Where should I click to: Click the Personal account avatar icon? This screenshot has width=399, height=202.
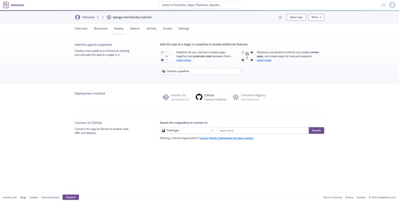coord(78,17)
